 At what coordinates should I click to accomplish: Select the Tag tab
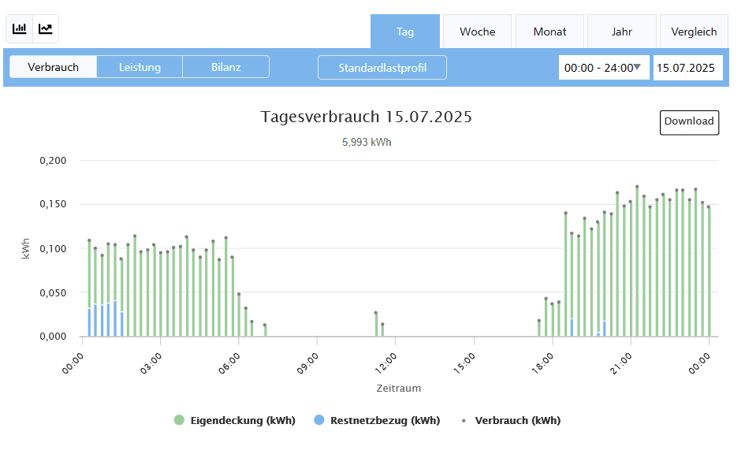click(405, 32)
